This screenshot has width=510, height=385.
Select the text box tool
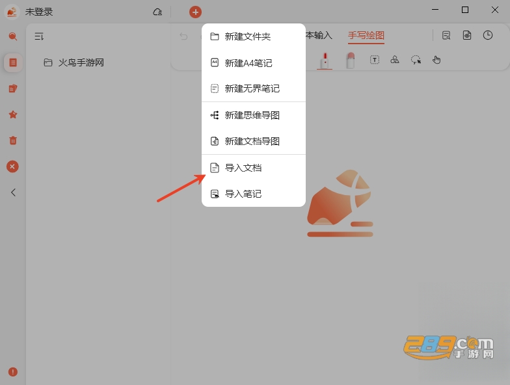(x=375, y=60)
